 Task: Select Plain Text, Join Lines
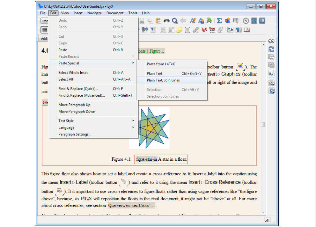[x=163, y=80]
